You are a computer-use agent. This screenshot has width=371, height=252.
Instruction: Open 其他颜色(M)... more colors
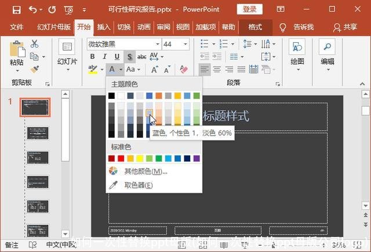pos(154,171)
